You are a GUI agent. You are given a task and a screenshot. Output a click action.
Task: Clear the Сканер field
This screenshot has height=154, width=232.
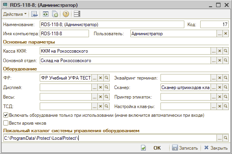click(x=220, y=87)
